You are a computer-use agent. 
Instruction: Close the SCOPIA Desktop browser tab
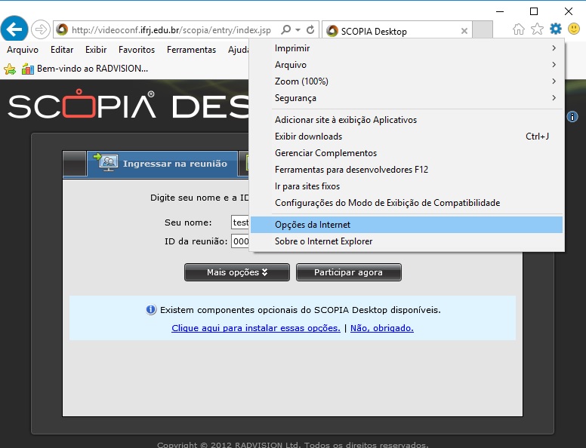coord(464,32)
